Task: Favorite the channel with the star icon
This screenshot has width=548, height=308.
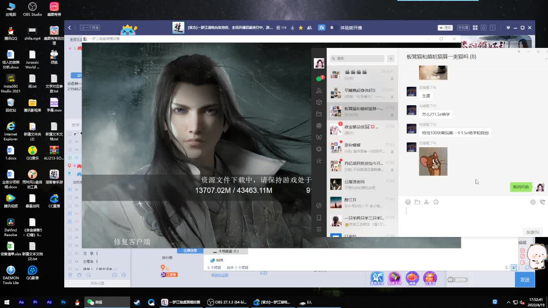Action: [301, 28]
